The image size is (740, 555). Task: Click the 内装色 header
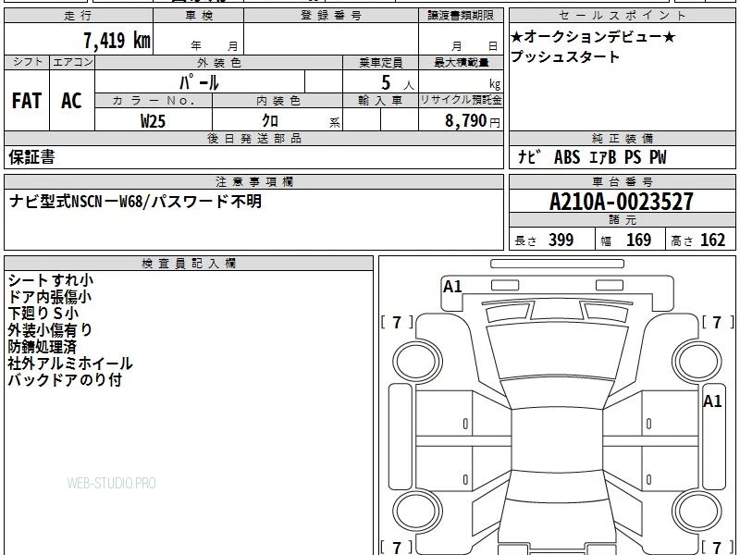pyautogui.click(x=277, y=101)
